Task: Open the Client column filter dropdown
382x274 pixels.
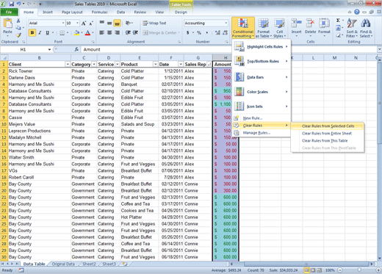Action: (x=68, y=64)
